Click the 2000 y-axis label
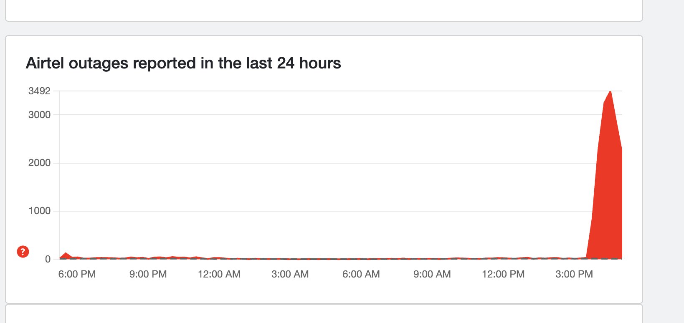This screenshot has height=323, width=684. 39,163
